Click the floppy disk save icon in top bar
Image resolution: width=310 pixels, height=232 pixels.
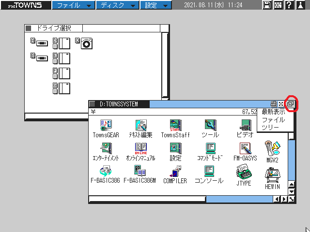tap(267, 5)
